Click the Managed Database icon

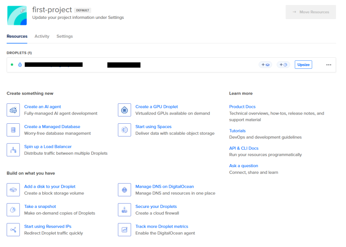[13, 130]
